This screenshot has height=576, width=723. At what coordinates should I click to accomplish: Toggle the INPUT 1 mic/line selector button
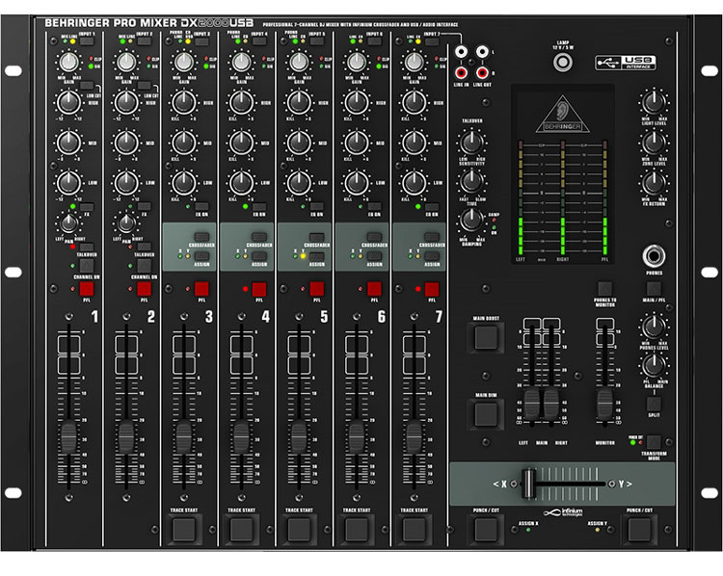point(87,41)
